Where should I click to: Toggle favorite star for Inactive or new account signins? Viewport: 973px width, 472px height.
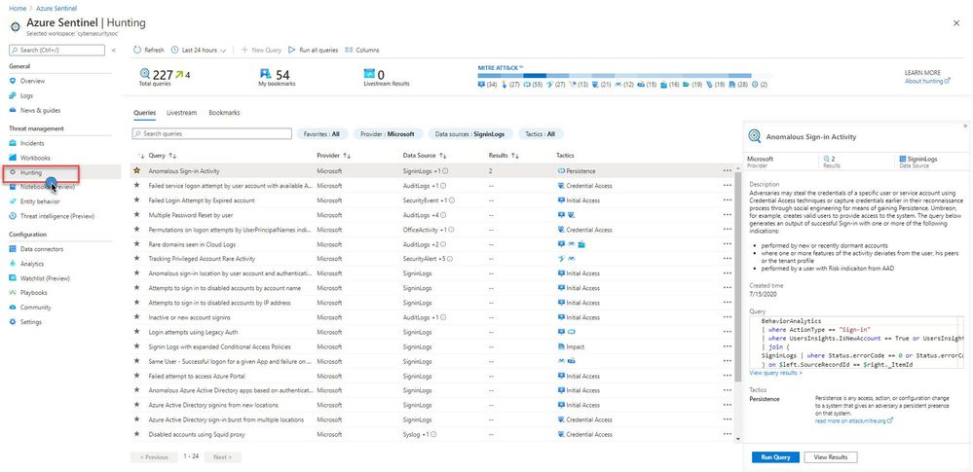pos(136,317)
